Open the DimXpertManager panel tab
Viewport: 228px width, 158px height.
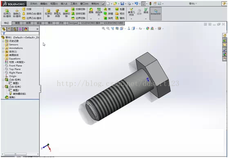click(x=20, y=29)
